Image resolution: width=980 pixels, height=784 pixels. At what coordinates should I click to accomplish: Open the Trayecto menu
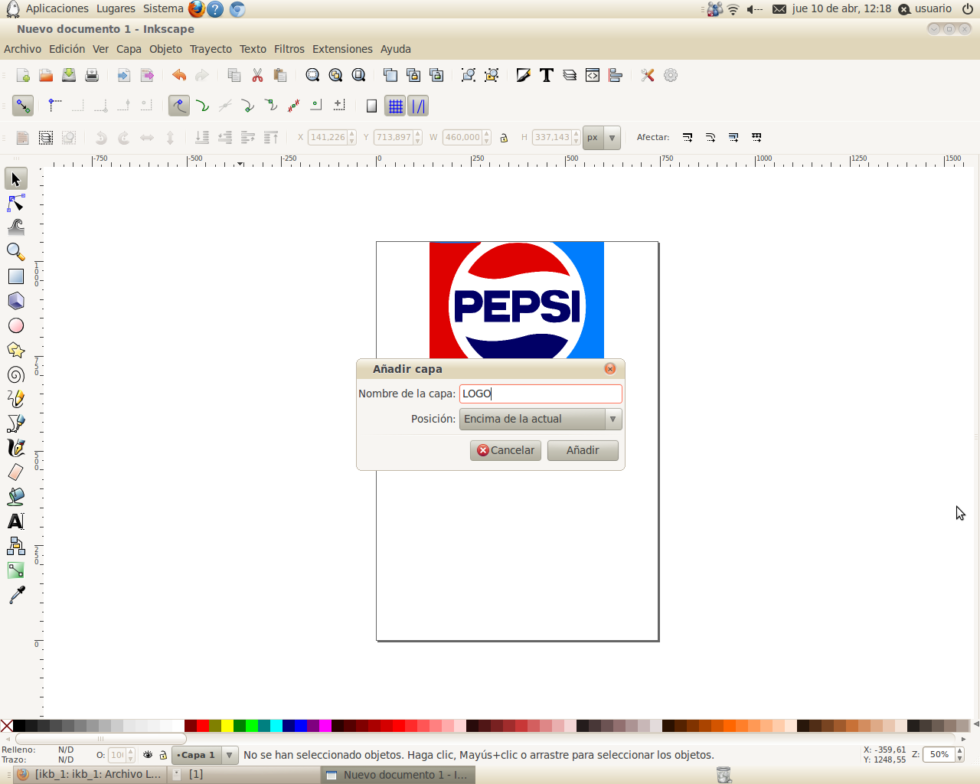pos(211,48)
